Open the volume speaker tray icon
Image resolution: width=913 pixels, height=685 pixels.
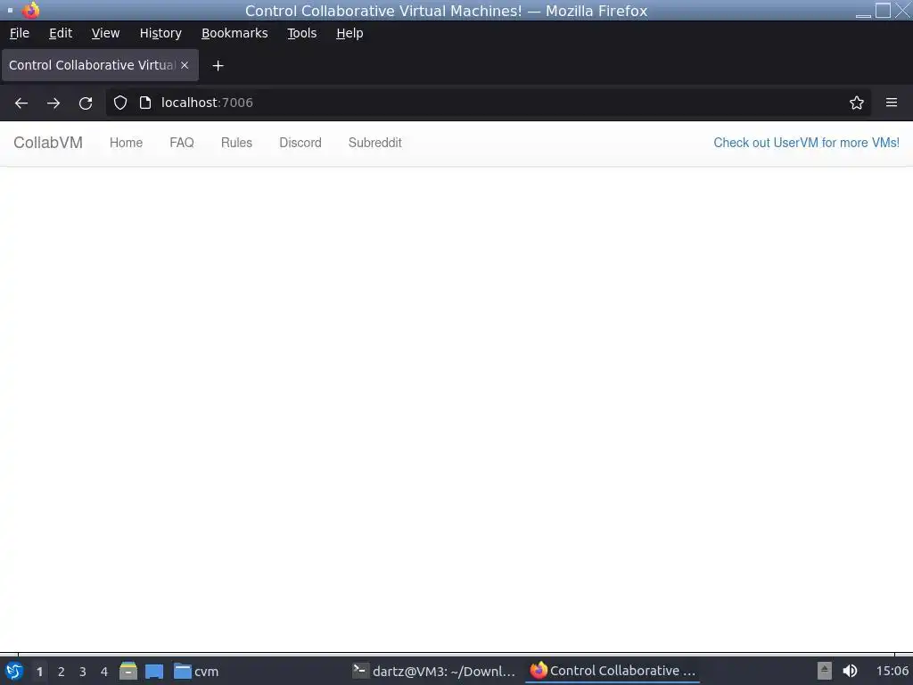(850, 671)
